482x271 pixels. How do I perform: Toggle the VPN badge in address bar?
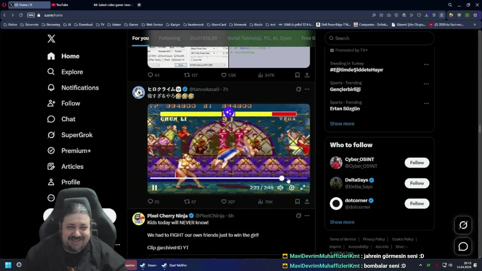pos(31,15)
